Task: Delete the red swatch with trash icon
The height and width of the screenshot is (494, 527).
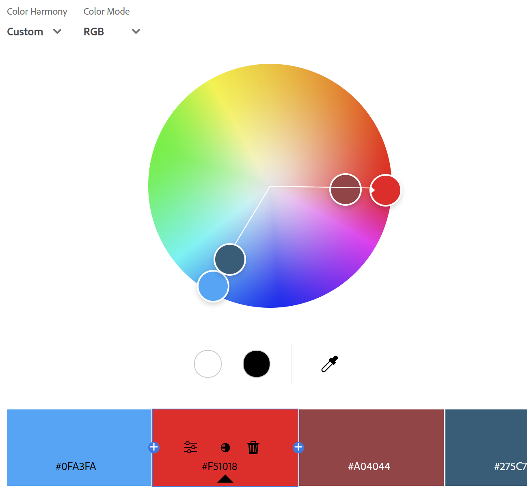Action: [x=253, y=448]
